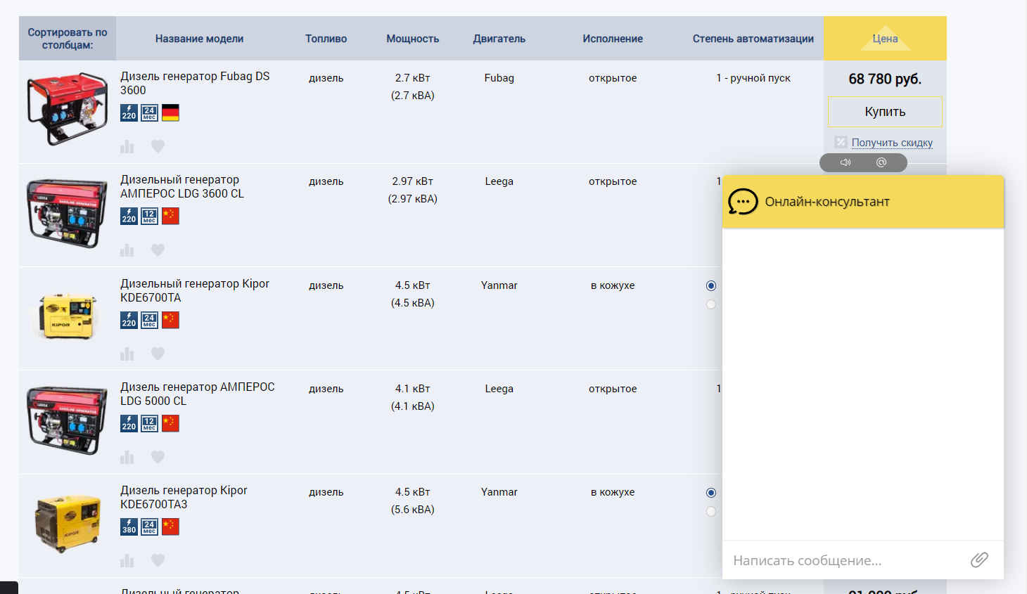The width and height of the screenshot is (1027, 594).
Task: Select first automation option for Kipor KDE6700TA3
Action: click(711, 493)
